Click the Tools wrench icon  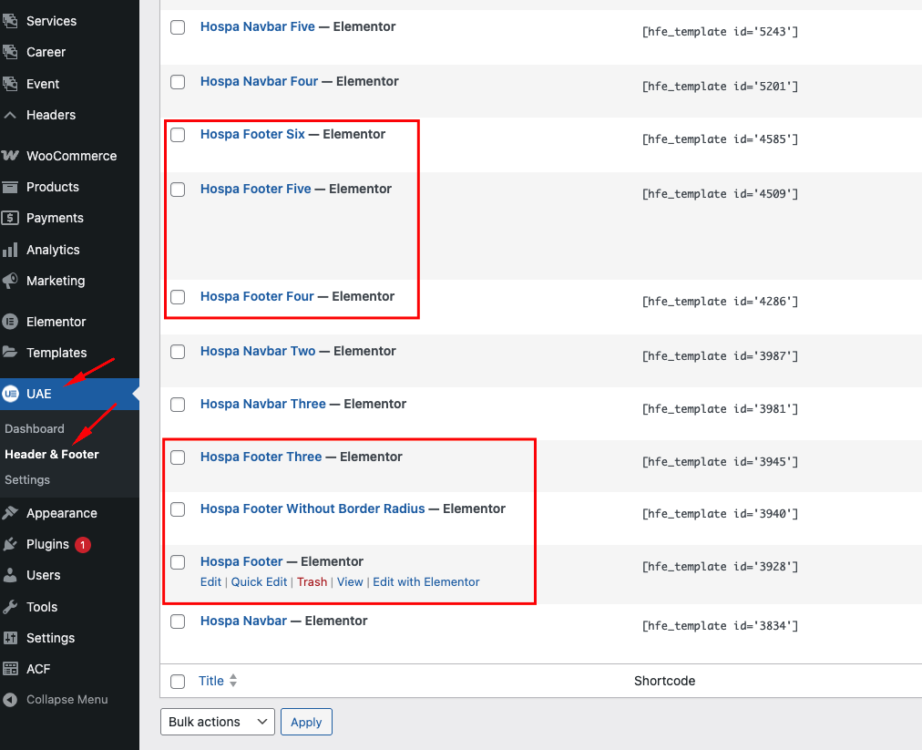[10, 607]
